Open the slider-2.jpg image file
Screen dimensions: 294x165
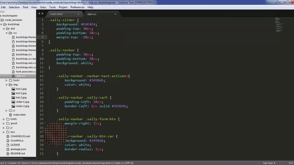click(23, 106)
